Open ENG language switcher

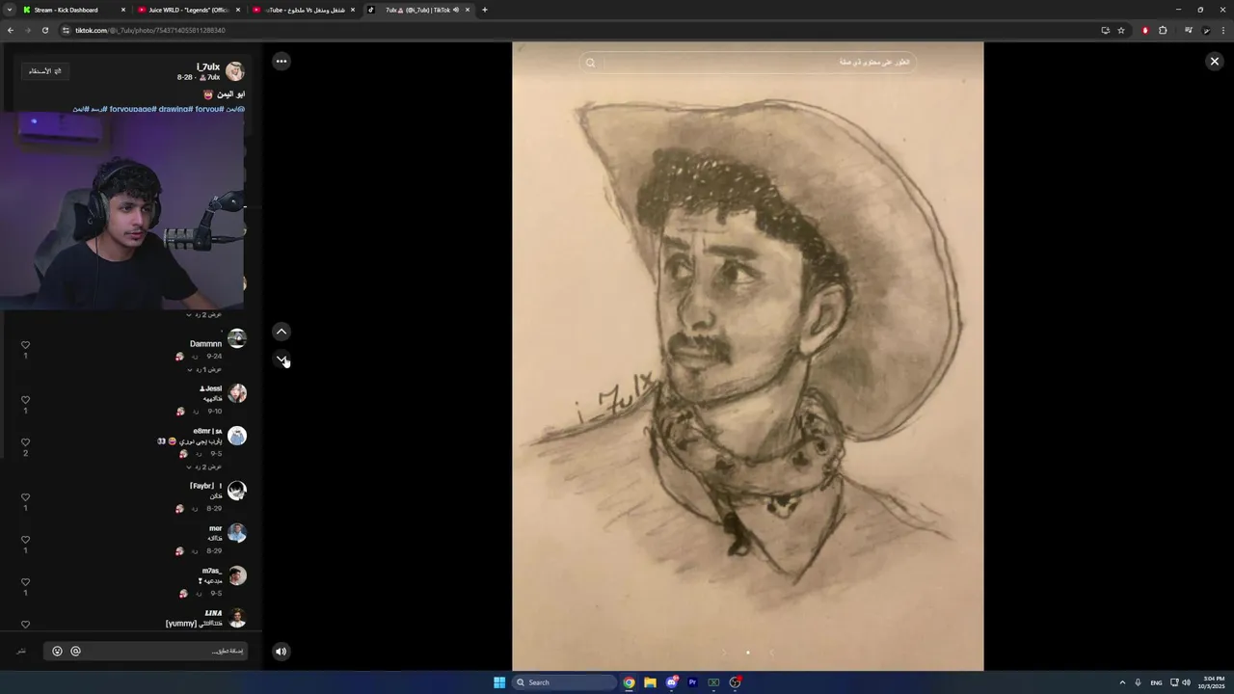click(x=1156, y=682)
